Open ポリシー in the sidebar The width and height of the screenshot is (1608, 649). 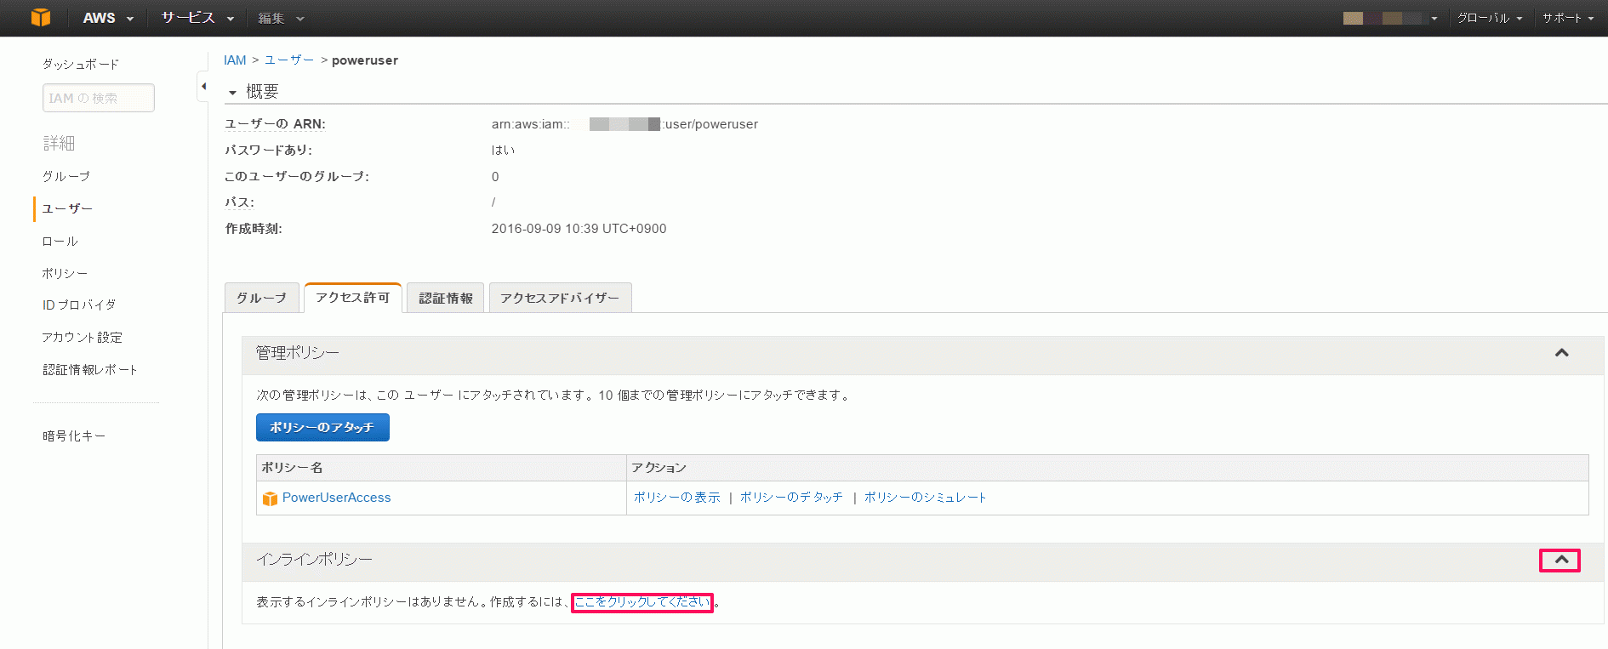point(65,273)
